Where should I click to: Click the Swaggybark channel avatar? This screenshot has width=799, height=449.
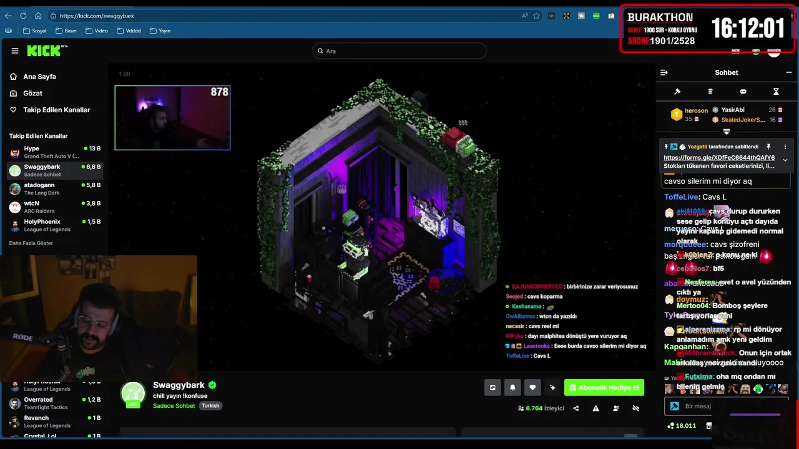(133, 394)
